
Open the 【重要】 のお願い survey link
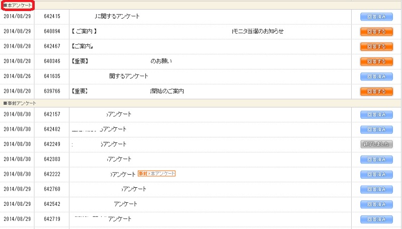[x=161, y=61]
